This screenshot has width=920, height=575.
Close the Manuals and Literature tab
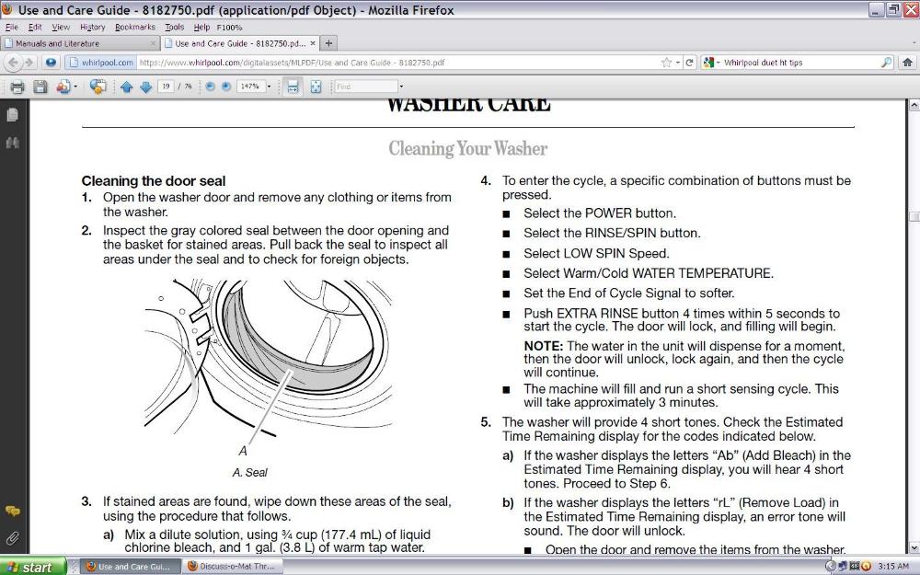click(x=153, y=43)
